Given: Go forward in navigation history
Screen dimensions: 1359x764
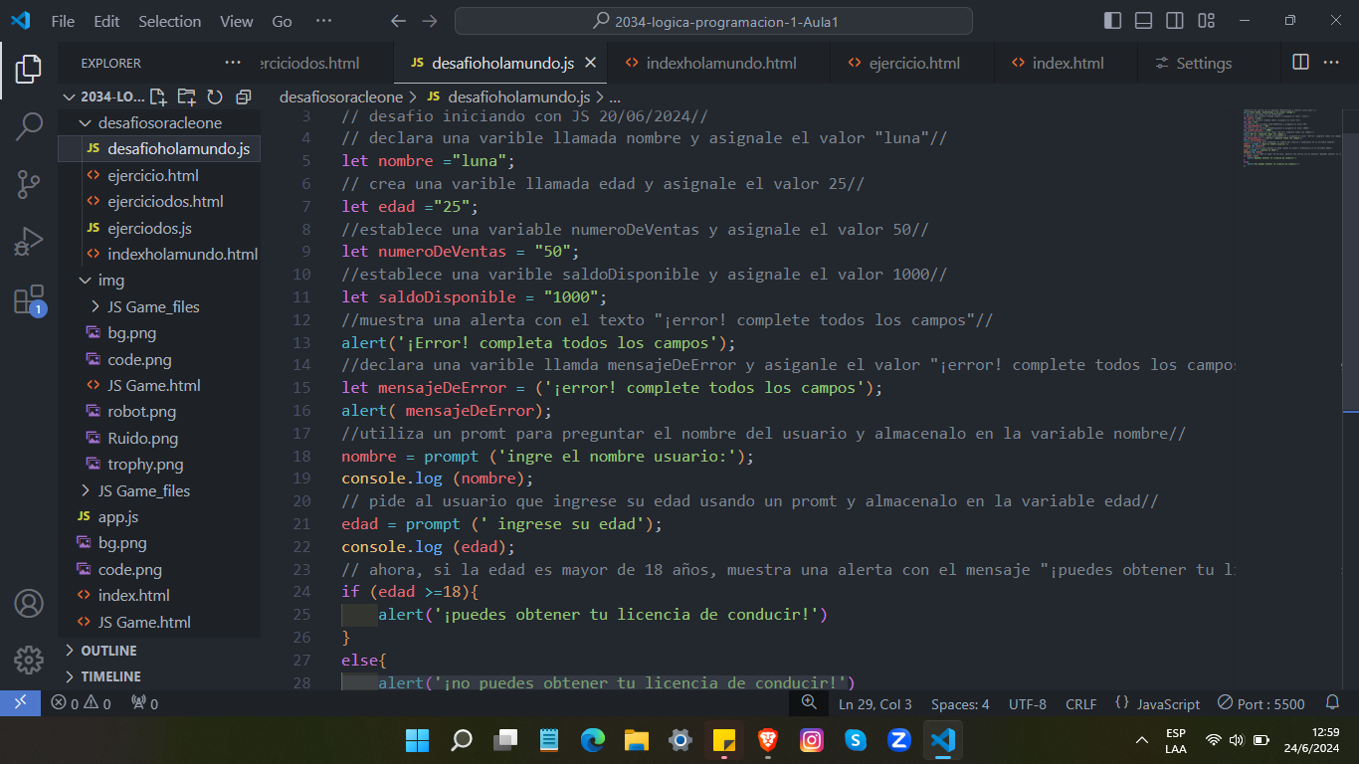Looking at the screenshot, I should pos(430,21).
